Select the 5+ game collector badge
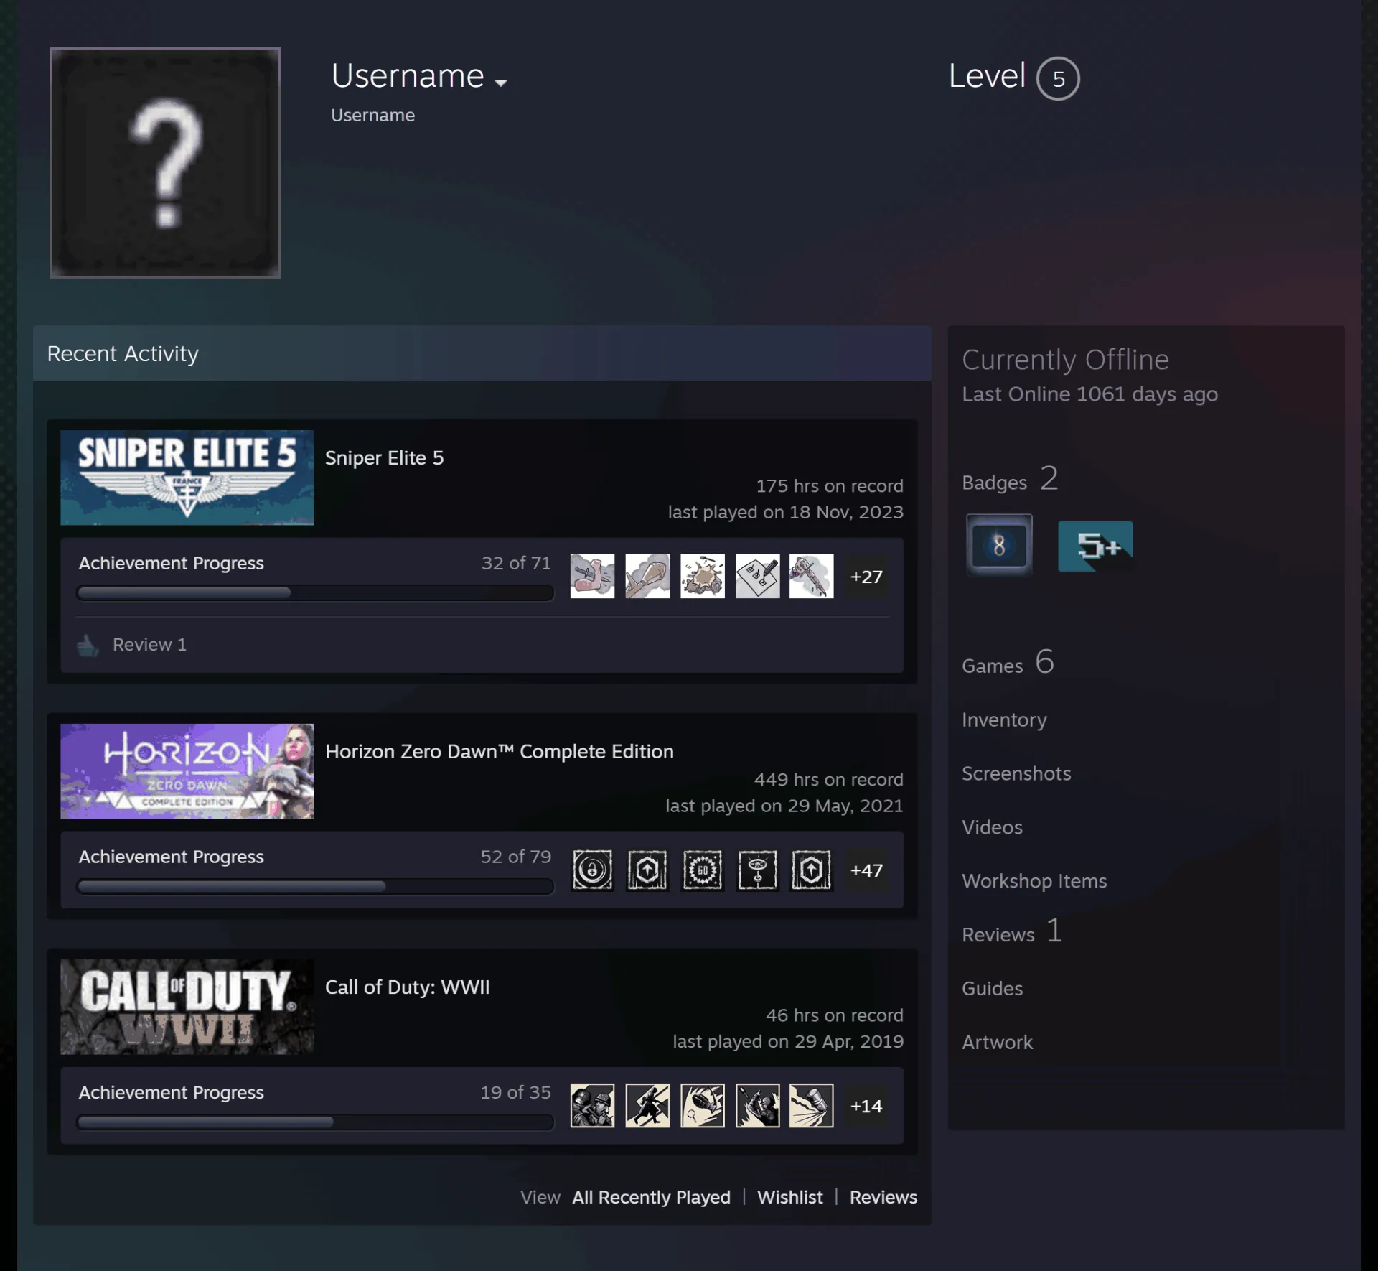 (1095, 546)
